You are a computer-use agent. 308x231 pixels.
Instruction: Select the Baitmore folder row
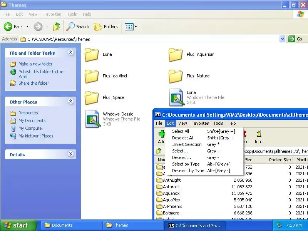tap(232, 213)
